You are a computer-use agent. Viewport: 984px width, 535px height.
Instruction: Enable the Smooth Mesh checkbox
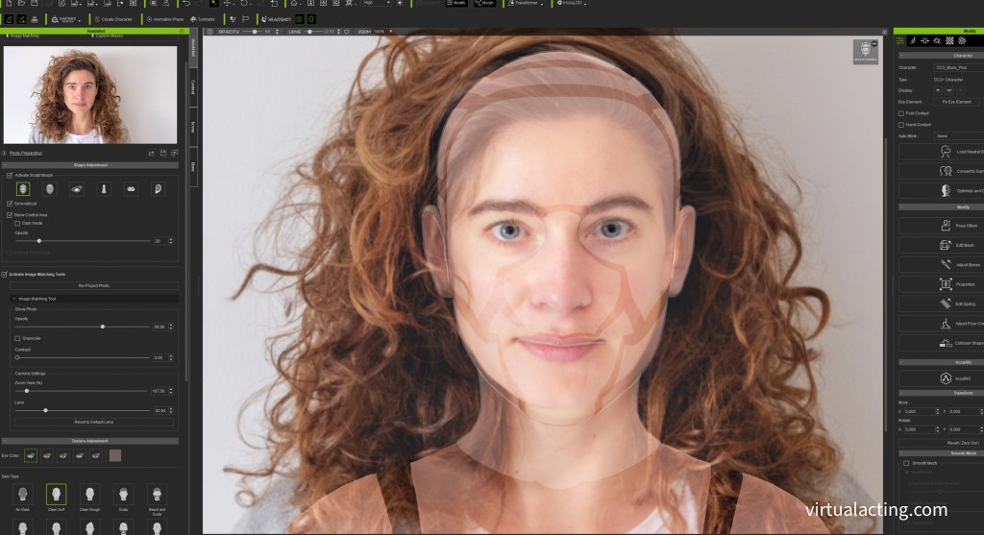tap(906, 463)
